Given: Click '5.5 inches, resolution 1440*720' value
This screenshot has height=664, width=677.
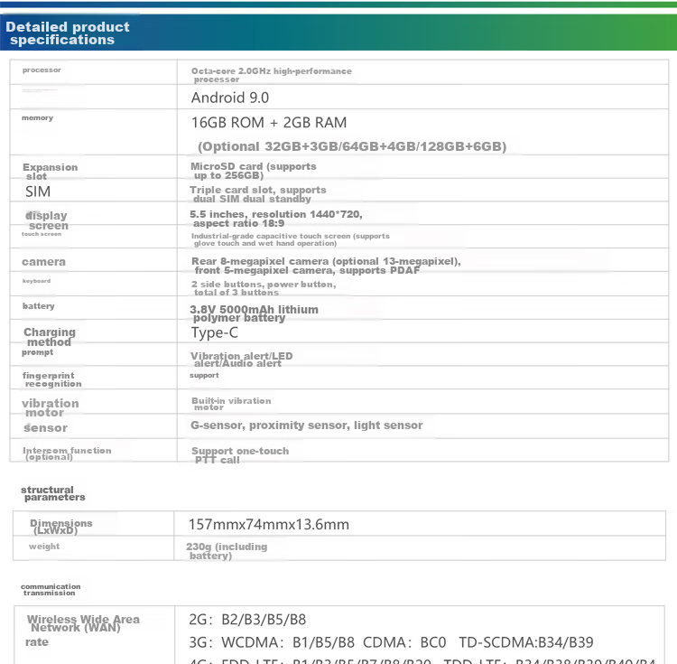Looking at the screenshot, I should point(276,219).
